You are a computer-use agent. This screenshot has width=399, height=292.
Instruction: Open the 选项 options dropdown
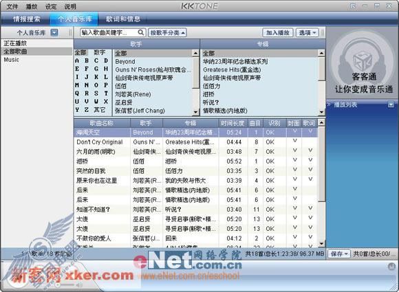[307, 32]
